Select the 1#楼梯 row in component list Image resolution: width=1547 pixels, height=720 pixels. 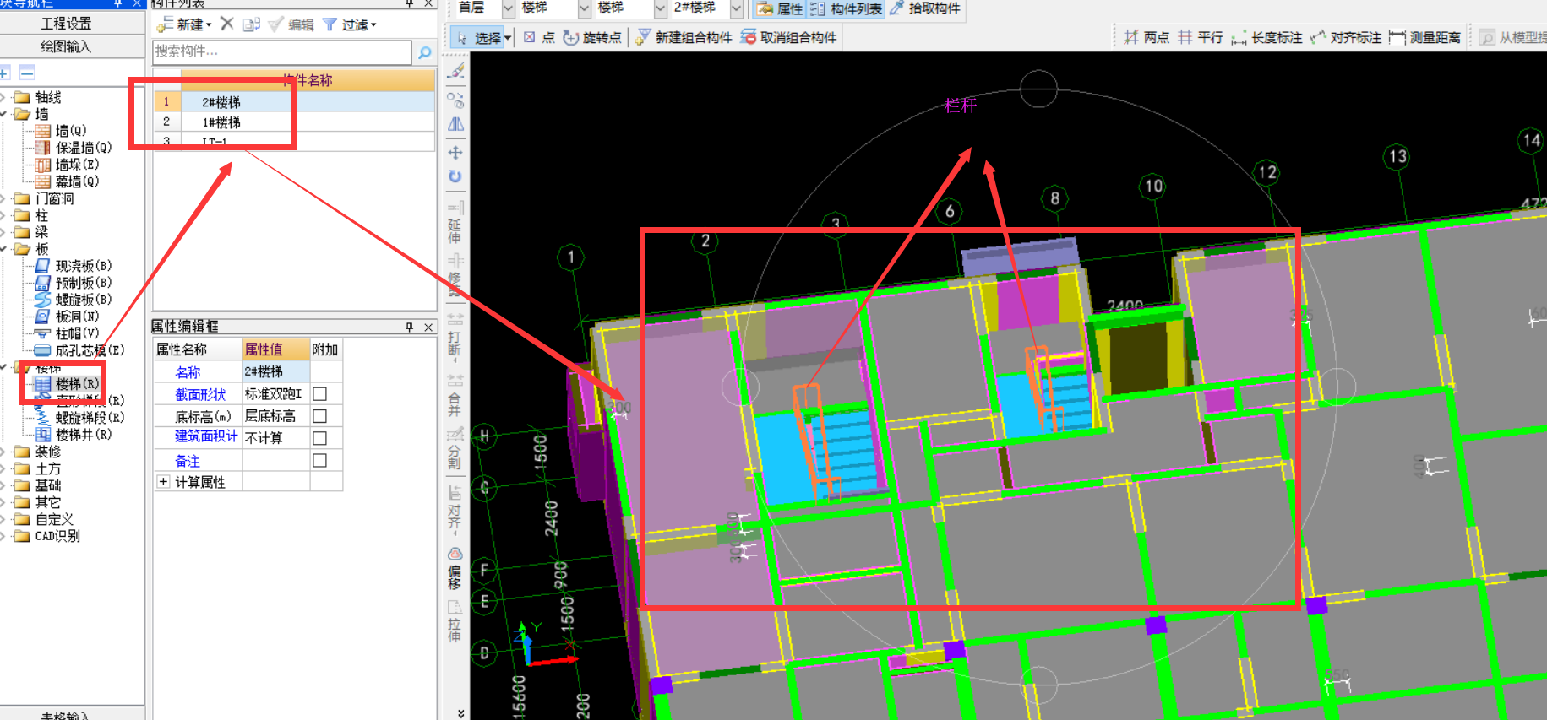pos(294,122)
